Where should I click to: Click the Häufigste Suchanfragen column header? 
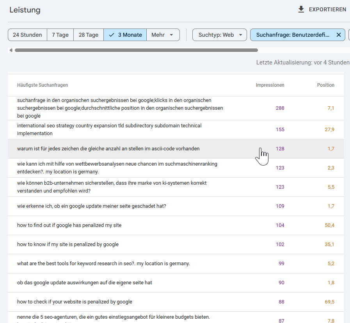pos(43,85)
